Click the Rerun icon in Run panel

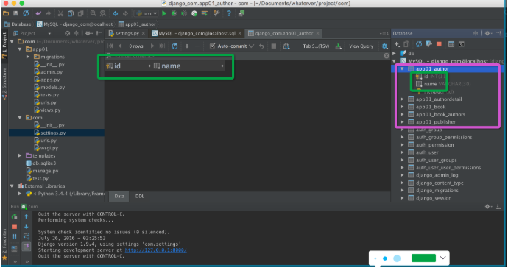point(14,216)
